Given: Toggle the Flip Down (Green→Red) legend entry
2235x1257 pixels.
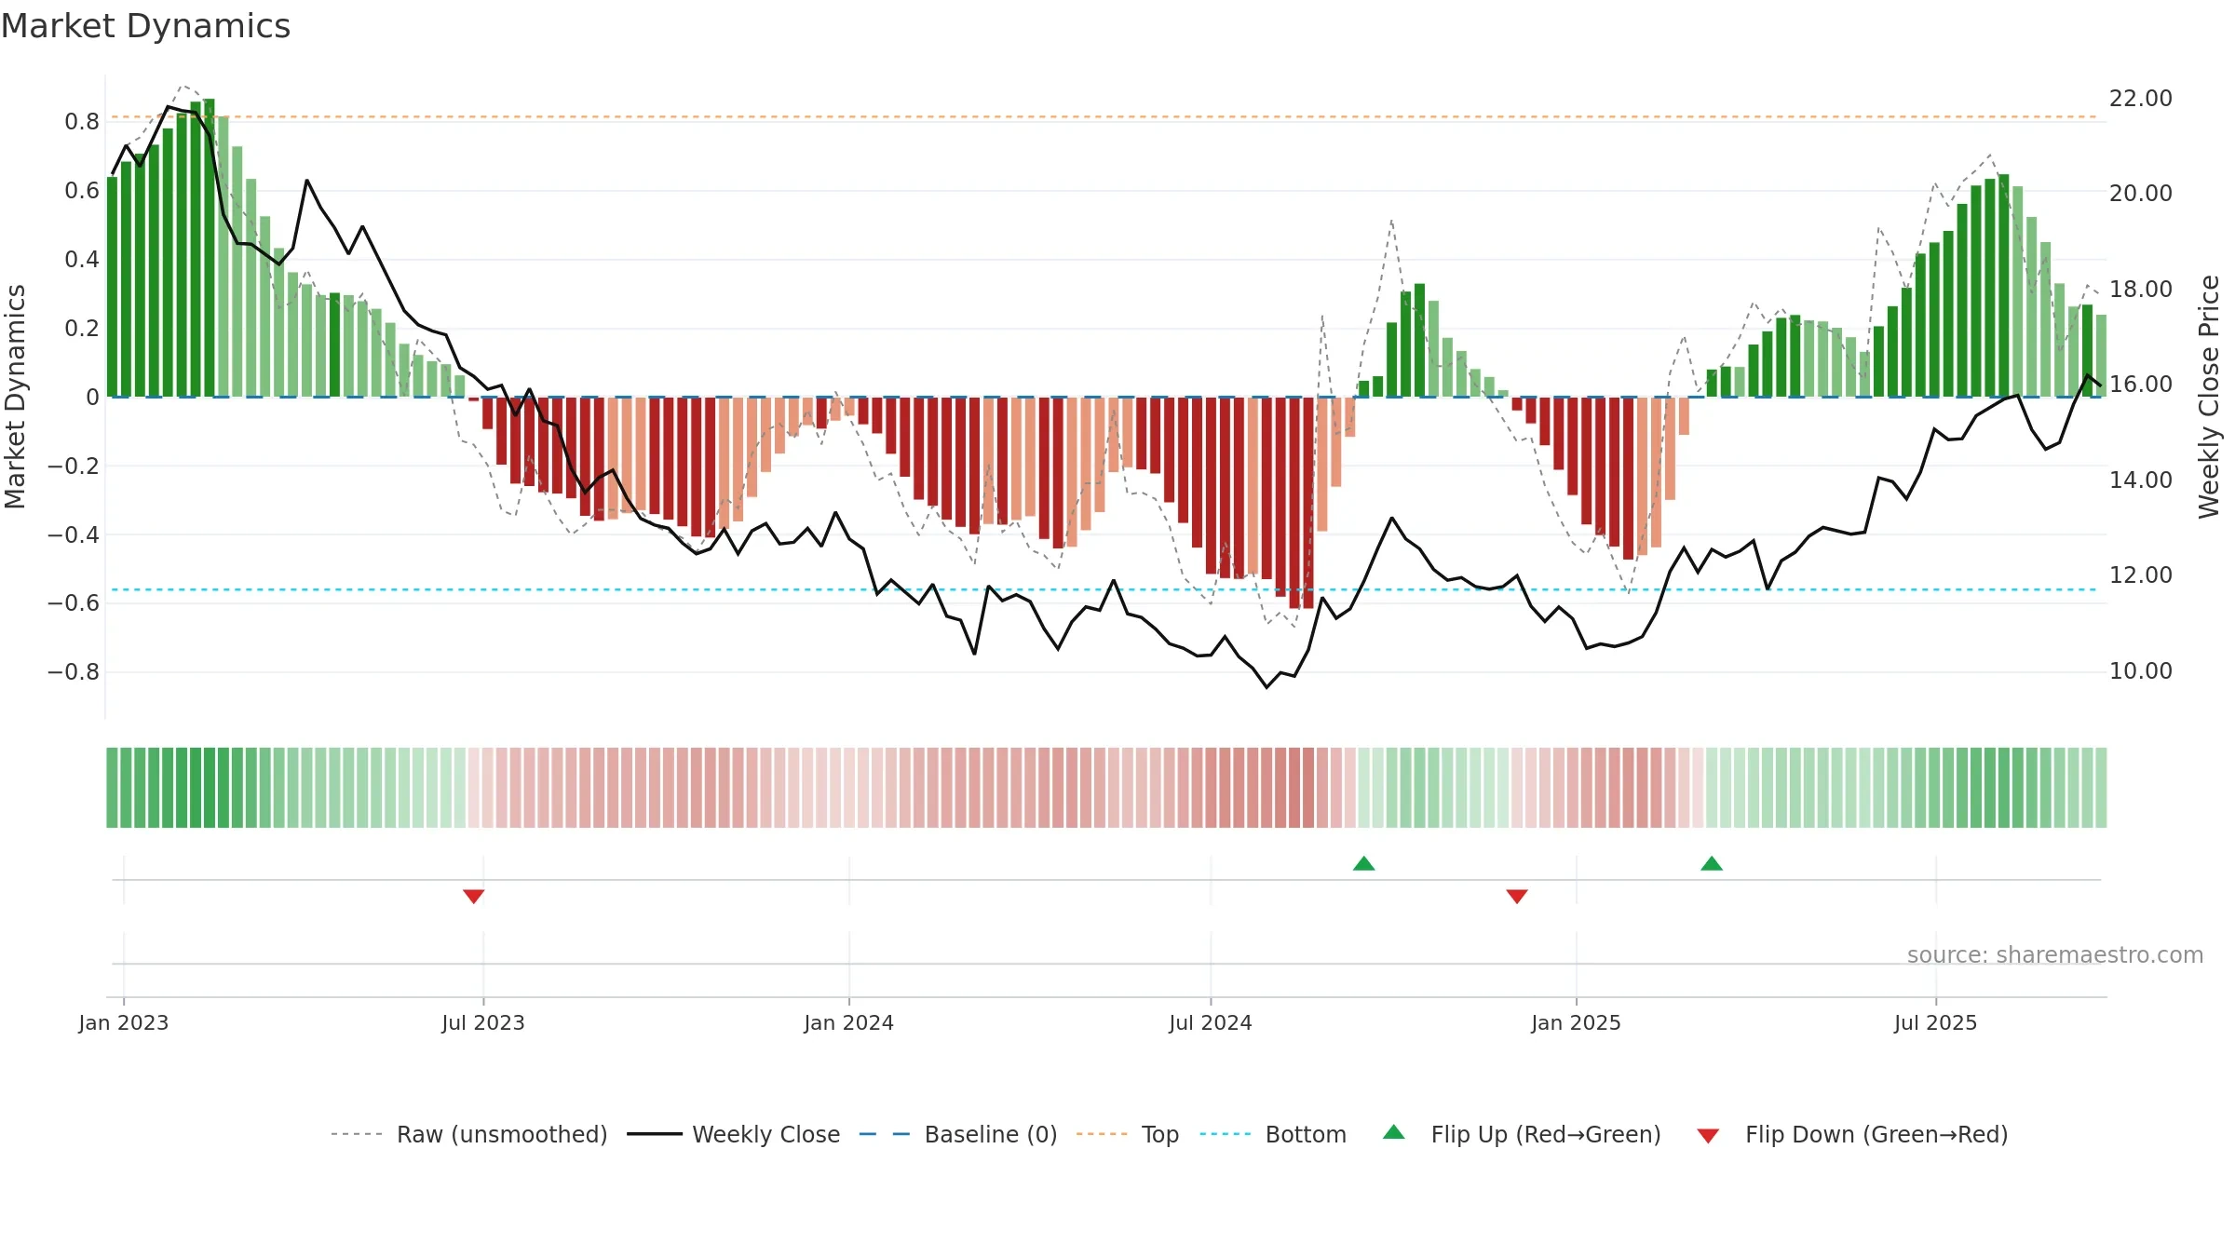Looking at the screenshot, I should [x=1851, y=1134].
